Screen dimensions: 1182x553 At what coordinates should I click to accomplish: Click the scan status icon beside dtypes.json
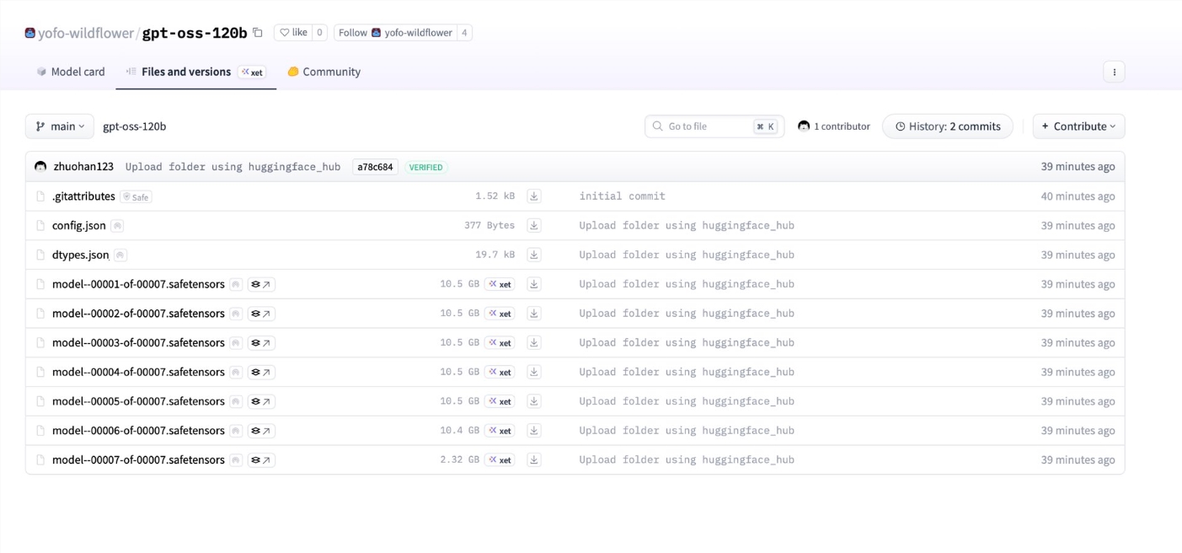pyautogui.click(x=120, y=255)
